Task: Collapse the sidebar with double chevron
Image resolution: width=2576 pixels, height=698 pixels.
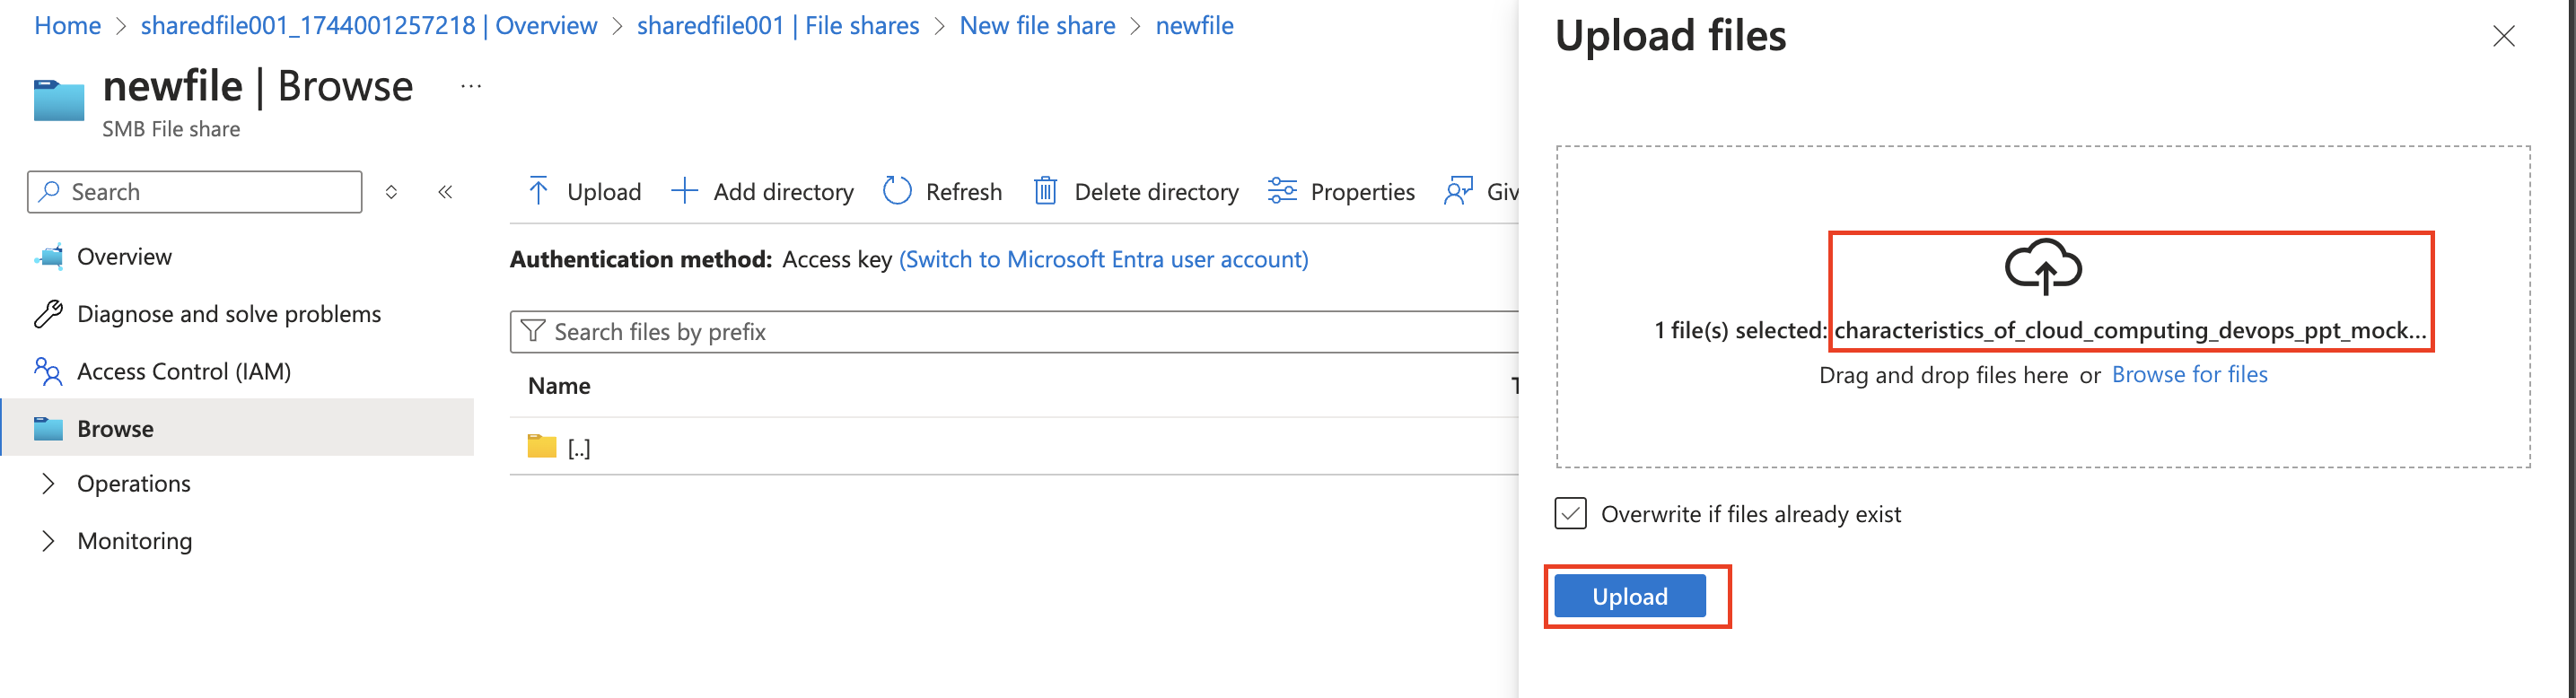Action: click(446, 191)
